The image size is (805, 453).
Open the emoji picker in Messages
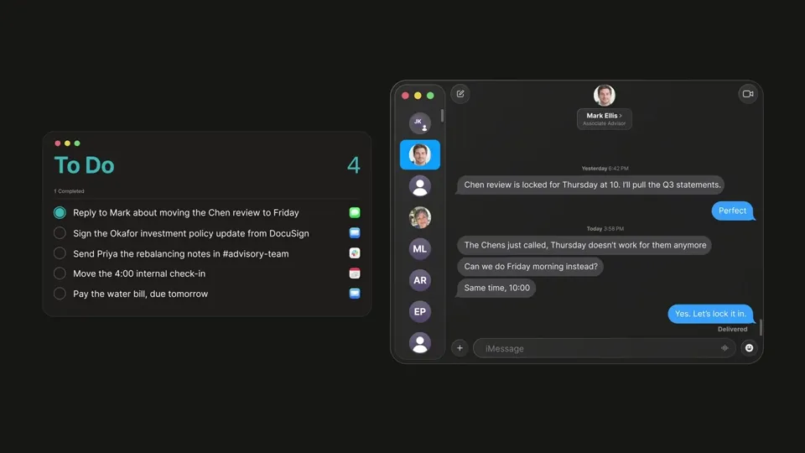[x=749, y=348]
